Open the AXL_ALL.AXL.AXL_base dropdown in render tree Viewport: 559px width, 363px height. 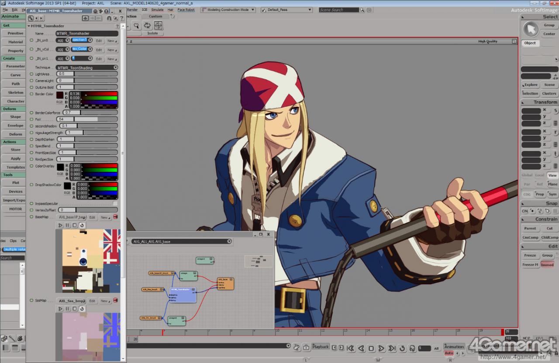coord(182,241)
